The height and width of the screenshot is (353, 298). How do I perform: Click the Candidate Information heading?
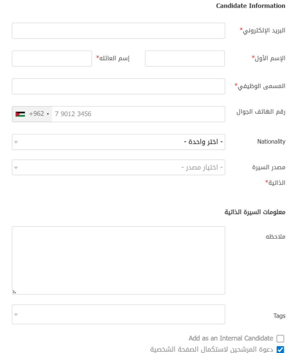click(x=251, y=6)
